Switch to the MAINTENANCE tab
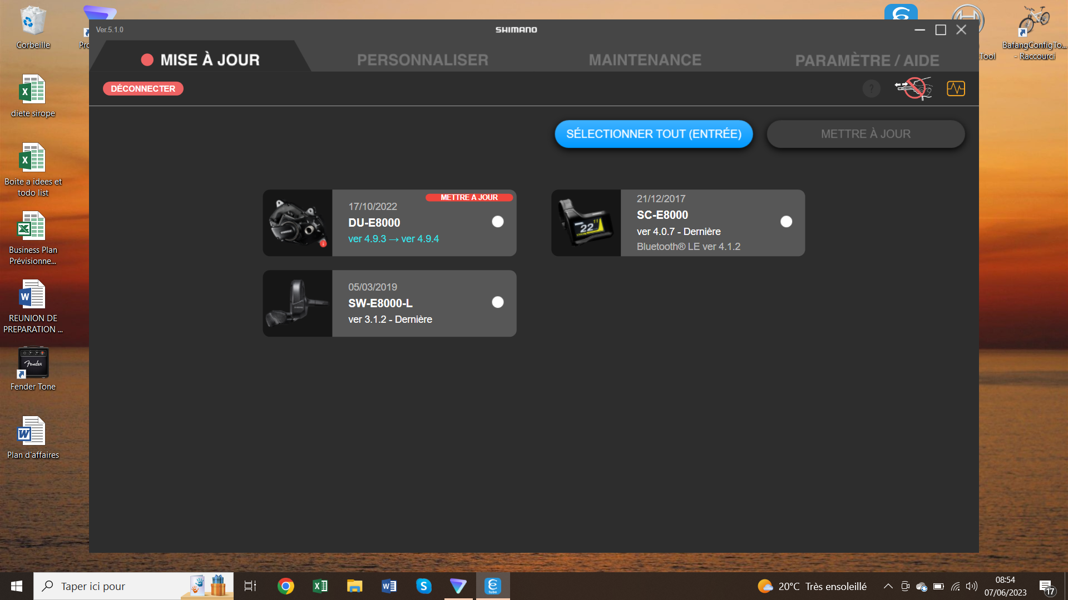Screen dimensions: 1068x600 point(645,60)
